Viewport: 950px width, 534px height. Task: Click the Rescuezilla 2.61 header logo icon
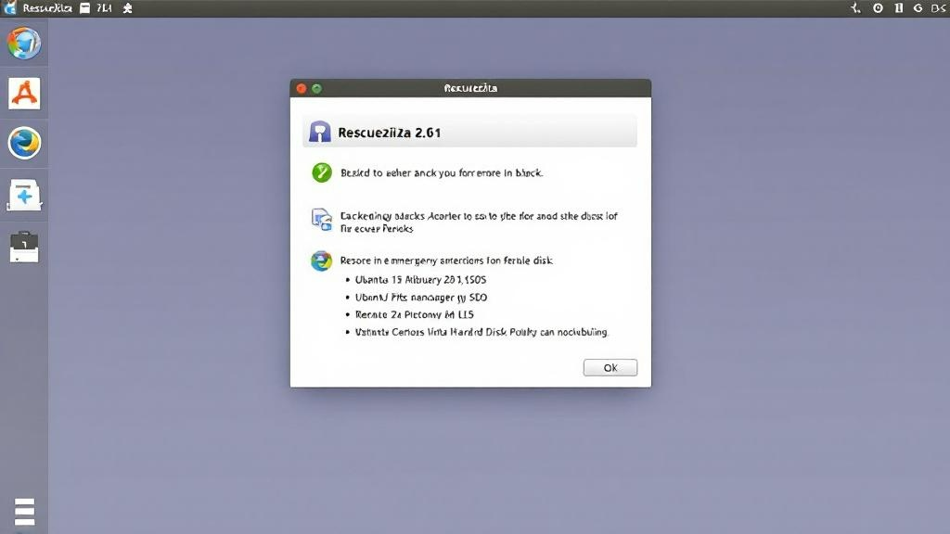[320, 132]
